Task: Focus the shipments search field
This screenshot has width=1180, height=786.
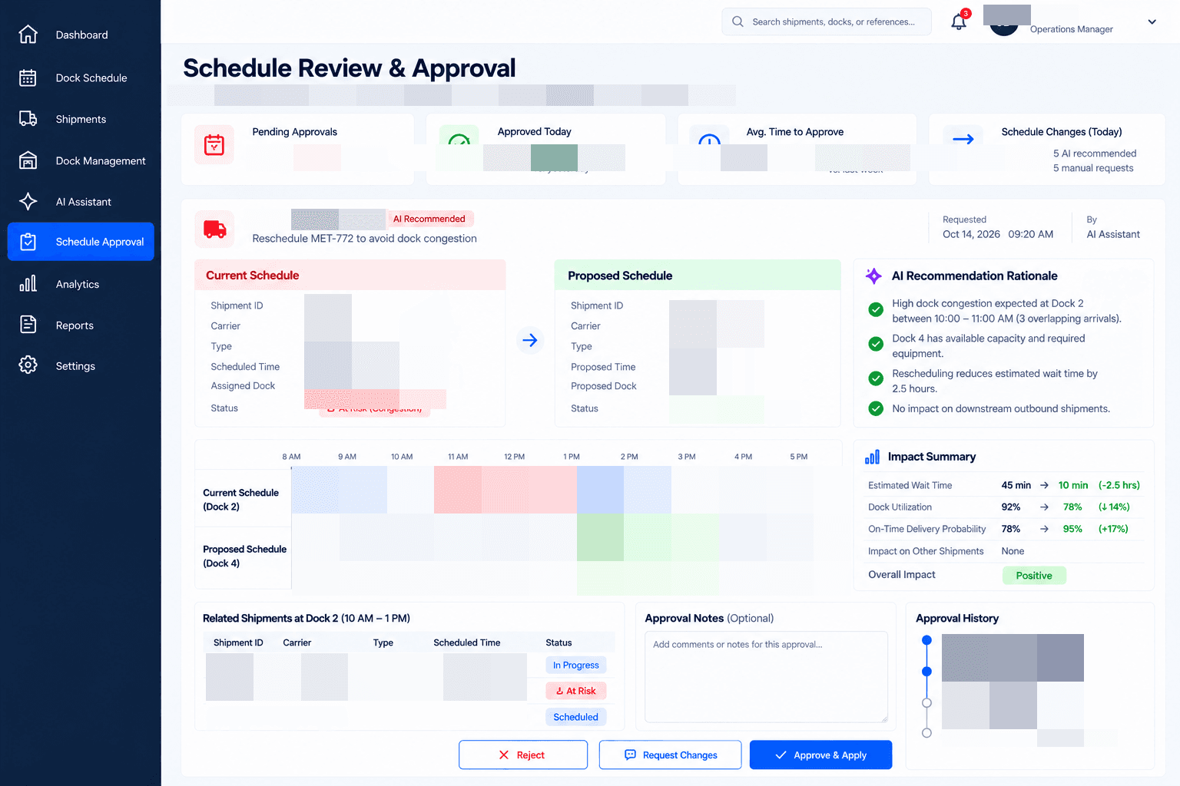Action: pos(827,21)
